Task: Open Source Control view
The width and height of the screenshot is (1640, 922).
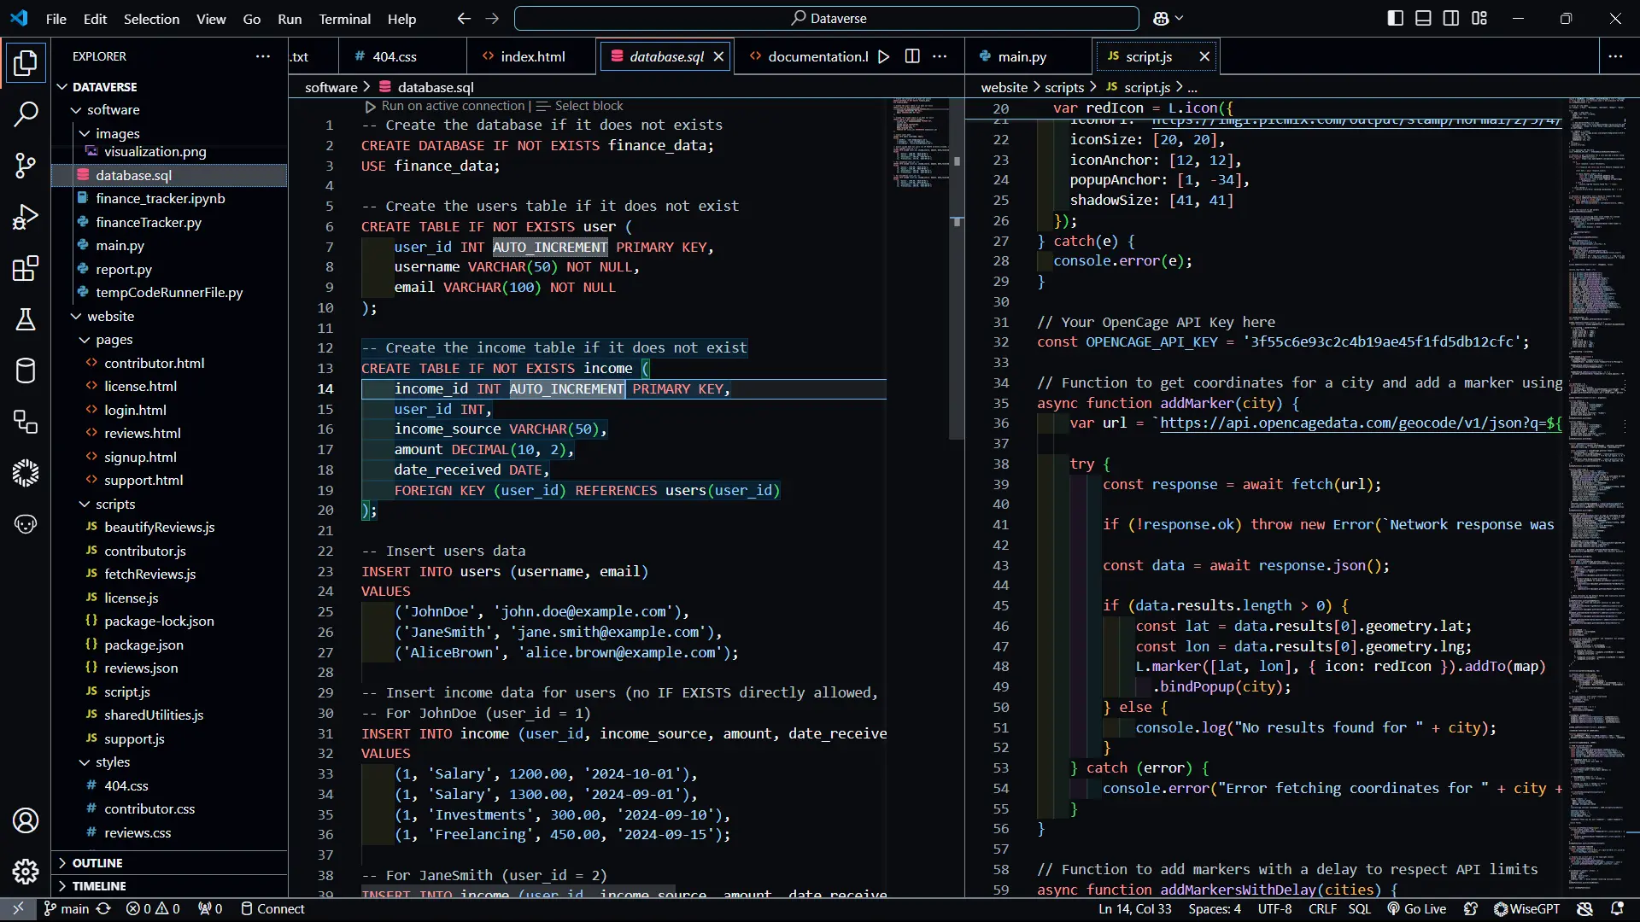Action: [x=26, y=166]
